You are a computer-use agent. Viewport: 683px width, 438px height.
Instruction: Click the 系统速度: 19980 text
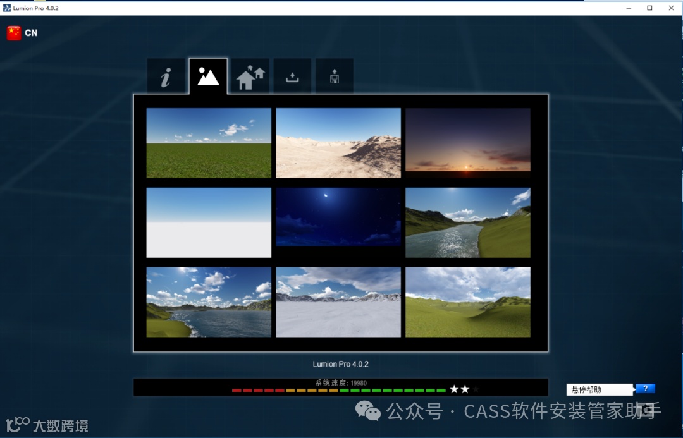pyautogui.click(x=341, y=383)
